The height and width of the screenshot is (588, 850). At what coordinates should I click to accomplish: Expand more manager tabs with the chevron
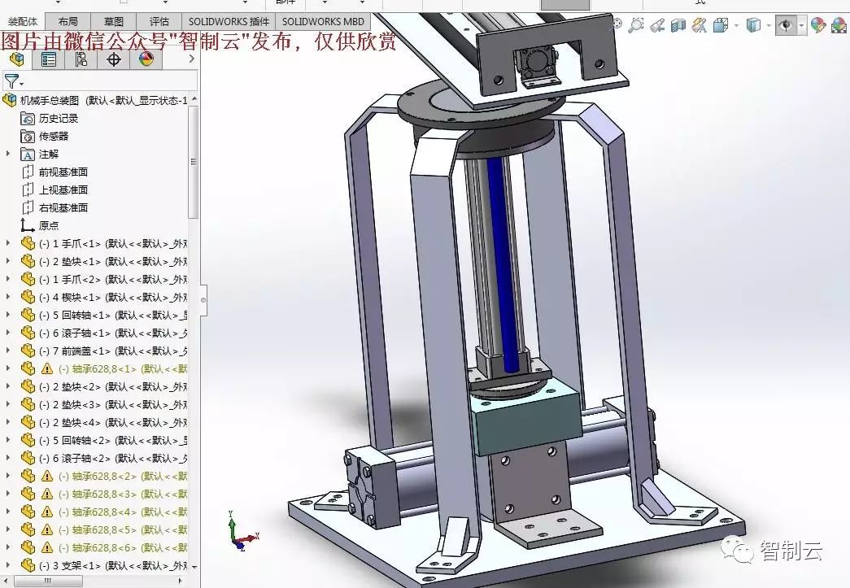pyautogui.click(x=191, y=59)
